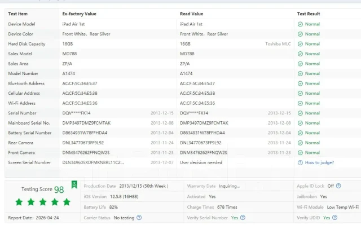Click the Hard Disk Capacity check icon
The width and height of the screenshot is (361, 225).
point(300,44)
